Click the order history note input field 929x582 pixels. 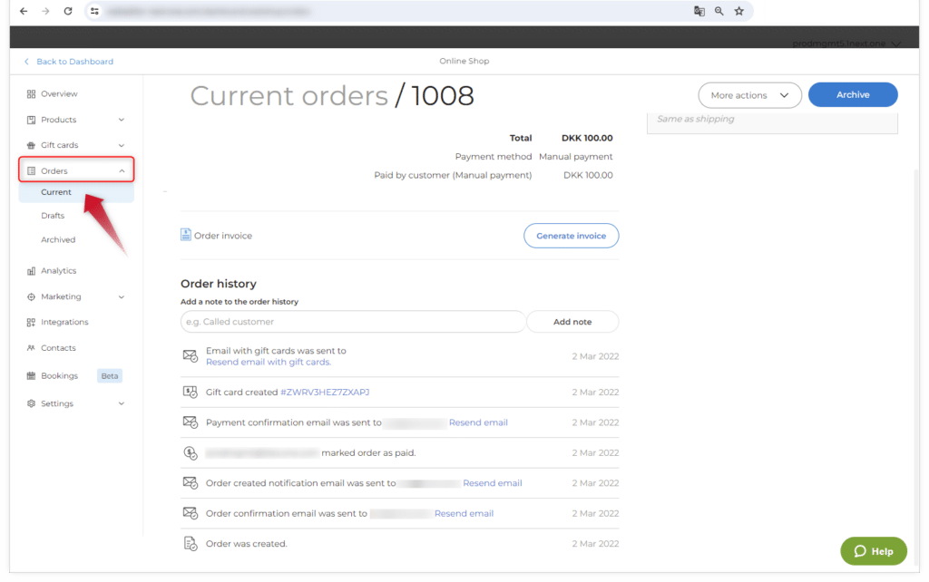pyautogui.click(x=352, y=322)
